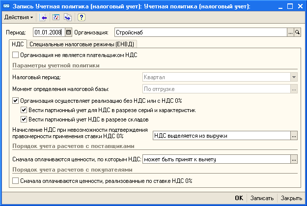Image resolution: width=307 pixels, height=206 pixels.
Task: Toggle 'Организация не является плательщиком НДС' checkbox
Action: click(x=16, y=55)
